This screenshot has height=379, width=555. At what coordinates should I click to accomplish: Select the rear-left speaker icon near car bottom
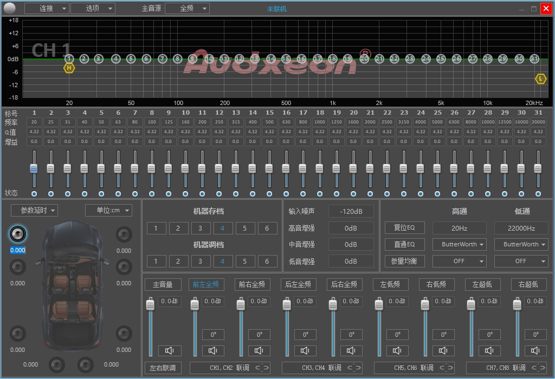(18, 334)
